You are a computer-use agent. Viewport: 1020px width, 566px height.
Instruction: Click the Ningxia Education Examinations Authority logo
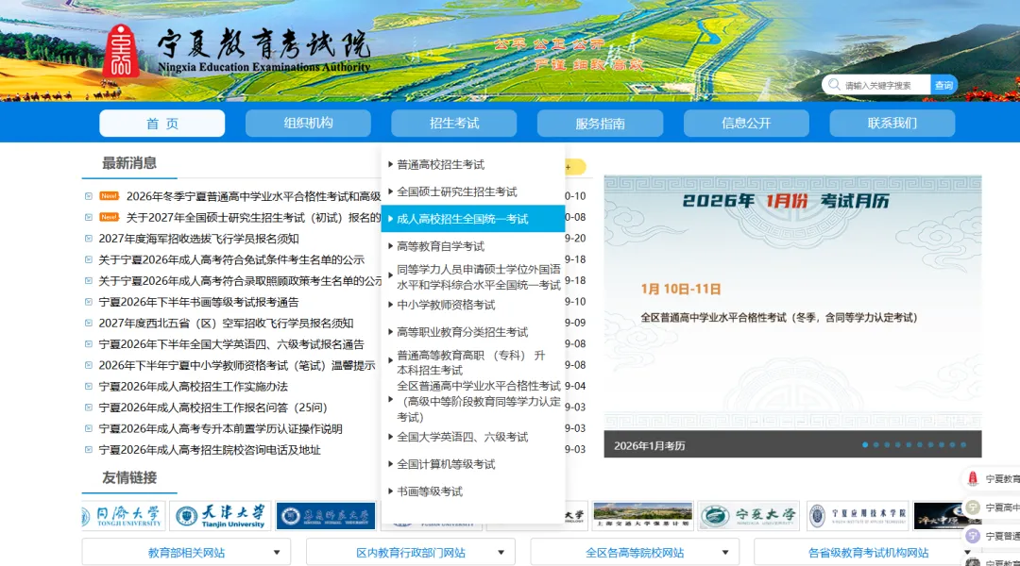(x=238, y=51)
